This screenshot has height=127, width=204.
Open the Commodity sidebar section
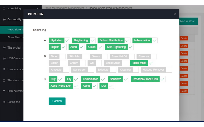pyautogui.click(x=15, y=19)
